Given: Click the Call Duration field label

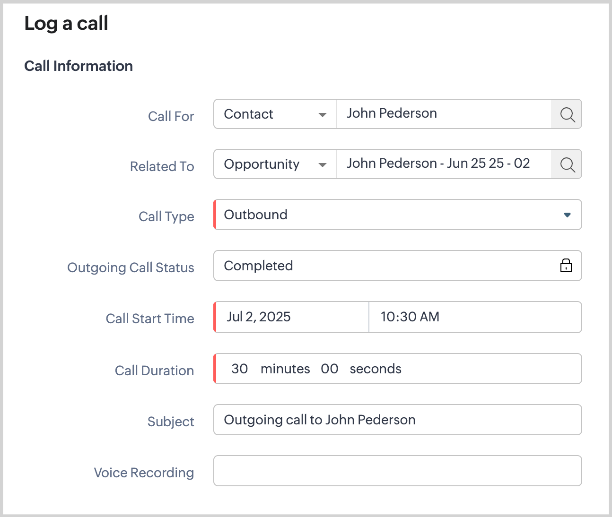Looking at the screenshot, I should click(x=154, y=371).
